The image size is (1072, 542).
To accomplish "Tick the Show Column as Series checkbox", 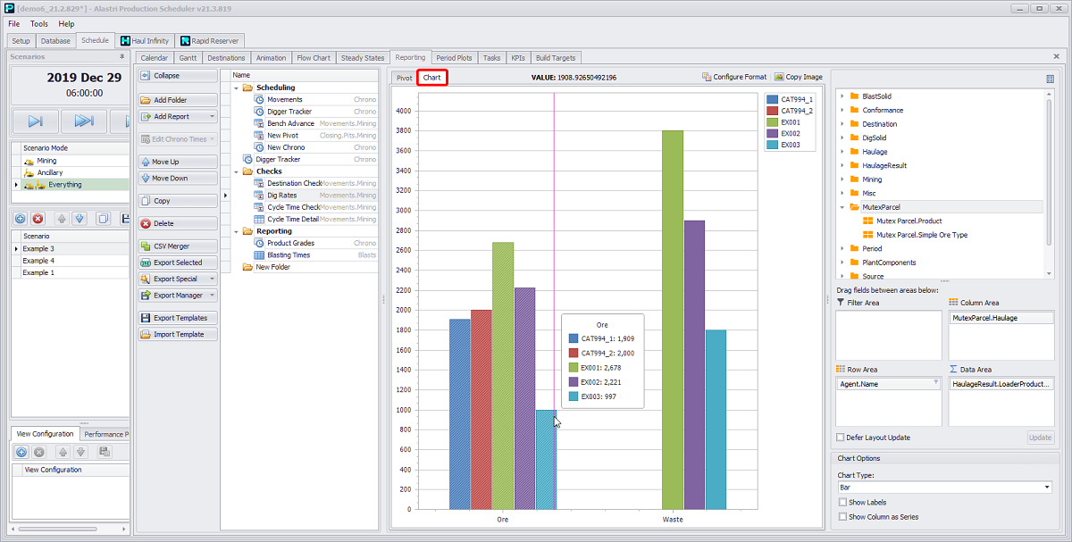I will tap(842, 517).
